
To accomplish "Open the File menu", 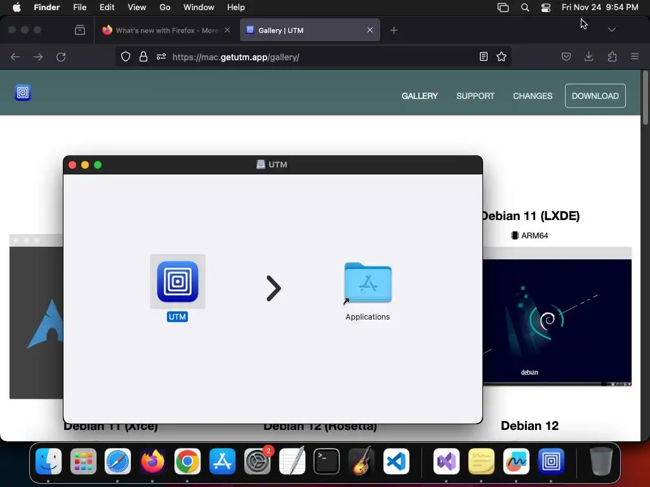I will 79,7.
